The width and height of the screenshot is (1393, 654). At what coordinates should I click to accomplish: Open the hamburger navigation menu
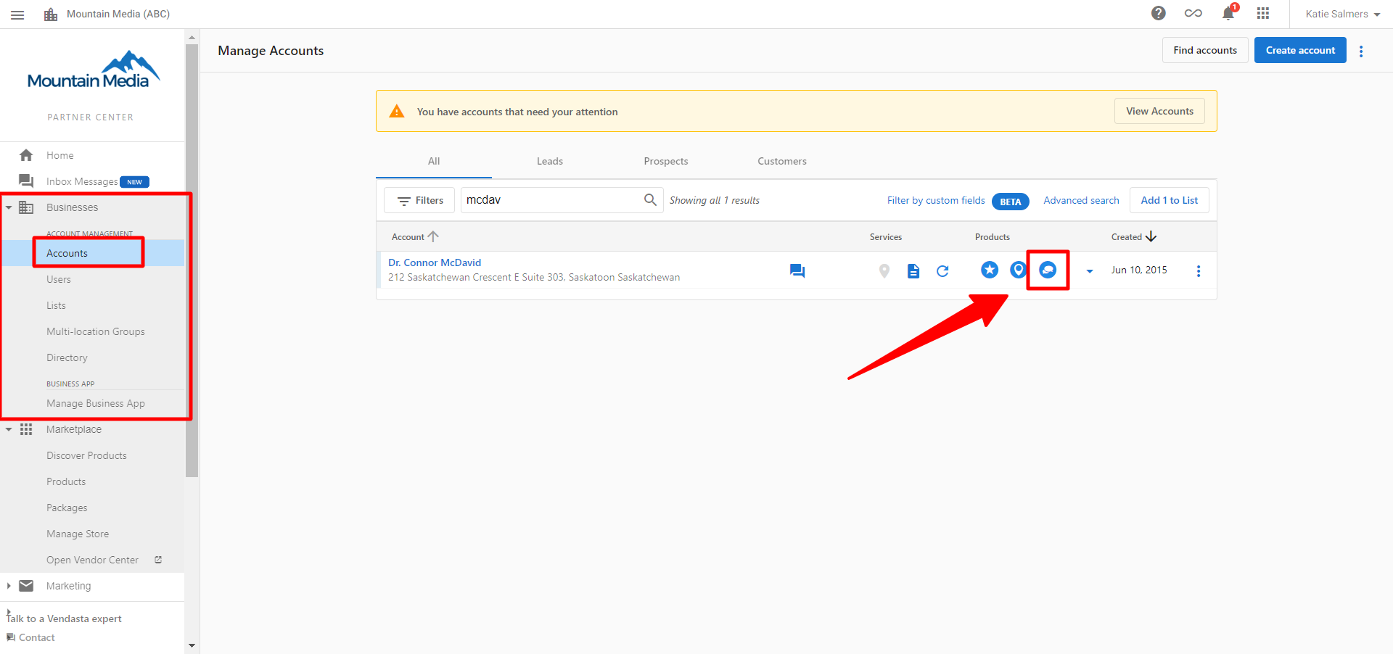click(x=17, y=15)
